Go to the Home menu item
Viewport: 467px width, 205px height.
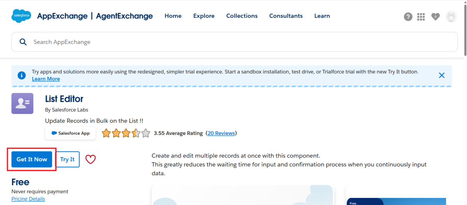173,16
